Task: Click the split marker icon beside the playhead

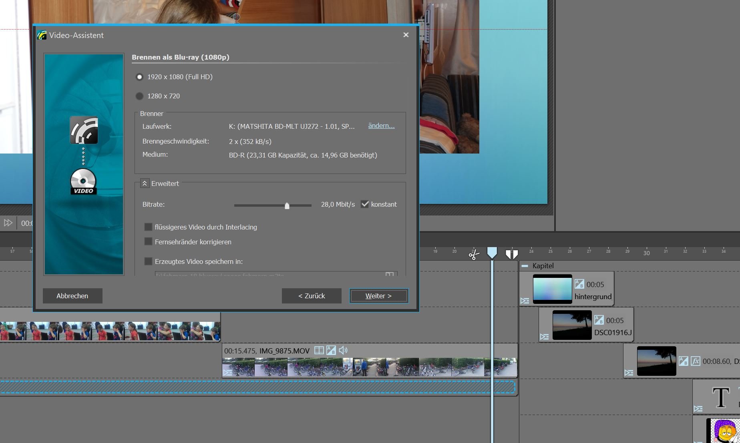Action: point(511,254)
